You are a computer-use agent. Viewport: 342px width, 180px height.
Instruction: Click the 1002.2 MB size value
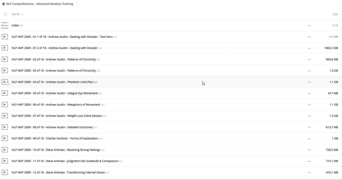331,48
